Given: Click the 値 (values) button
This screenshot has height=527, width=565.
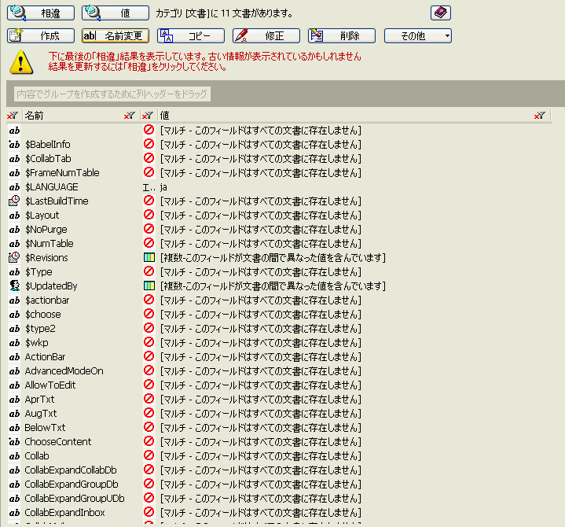Looking at the screenshot, I should click(116, 13).
